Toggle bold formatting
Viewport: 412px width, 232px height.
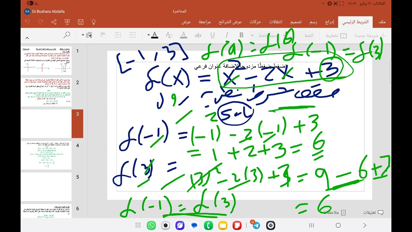(241, 35)
